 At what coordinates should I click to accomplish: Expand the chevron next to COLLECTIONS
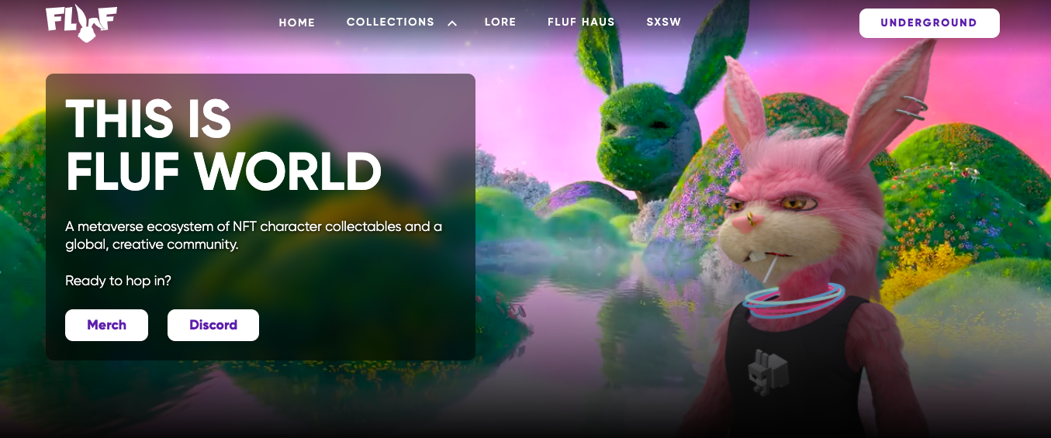pyautogui.click(x=452, y=23)
